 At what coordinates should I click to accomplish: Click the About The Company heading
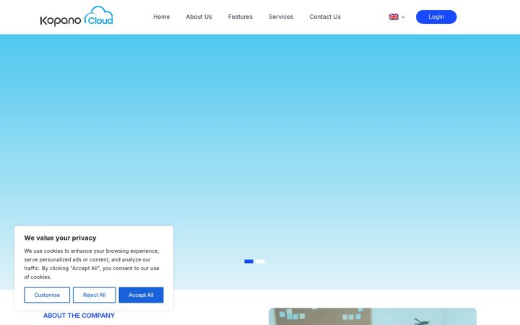(x=79, y=316)
